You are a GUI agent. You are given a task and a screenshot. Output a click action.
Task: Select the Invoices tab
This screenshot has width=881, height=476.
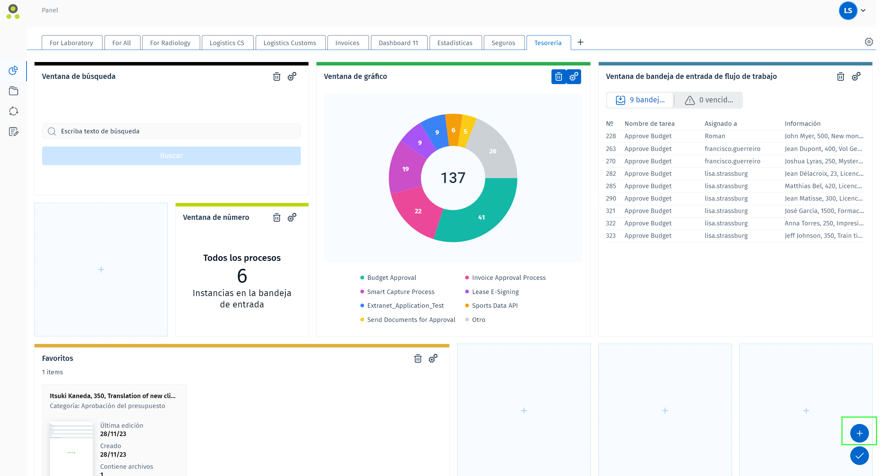[x=348, y=42]
